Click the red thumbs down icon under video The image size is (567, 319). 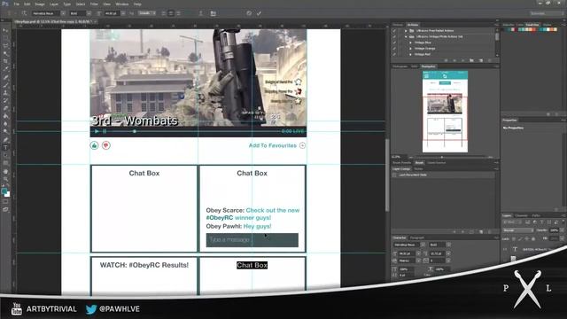pyautogui.click(x=106, y=145)
